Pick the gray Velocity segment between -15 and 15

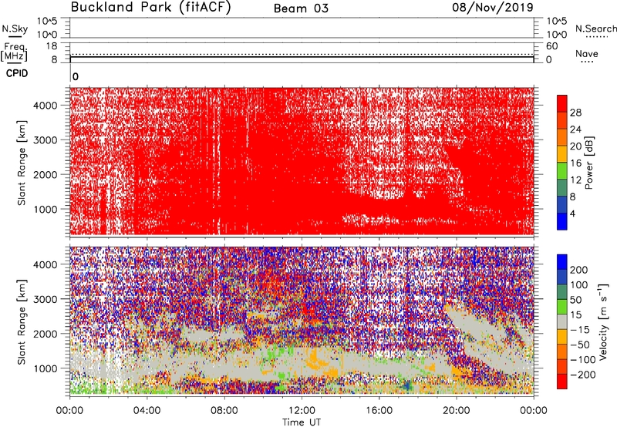(x=562, y=322)
